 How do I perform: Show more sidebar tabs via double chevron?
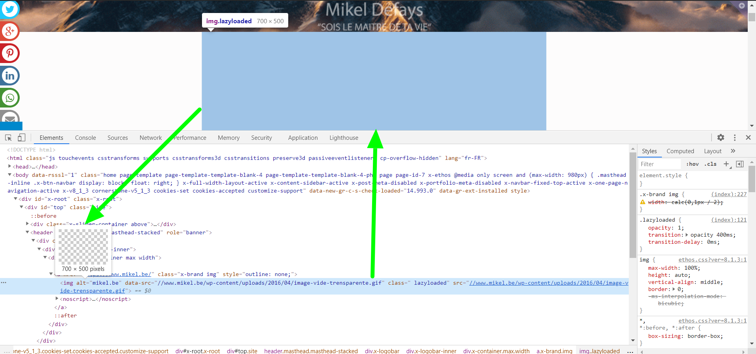[x=733, y=151]
